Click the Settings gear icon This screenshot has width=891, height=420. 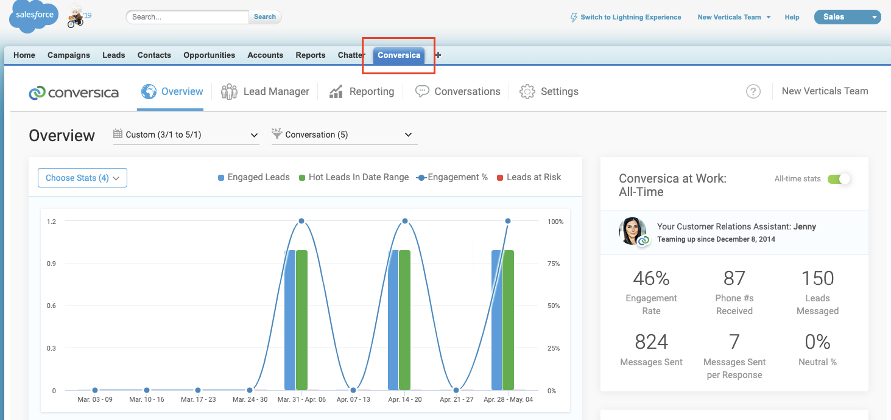point(527,92)
